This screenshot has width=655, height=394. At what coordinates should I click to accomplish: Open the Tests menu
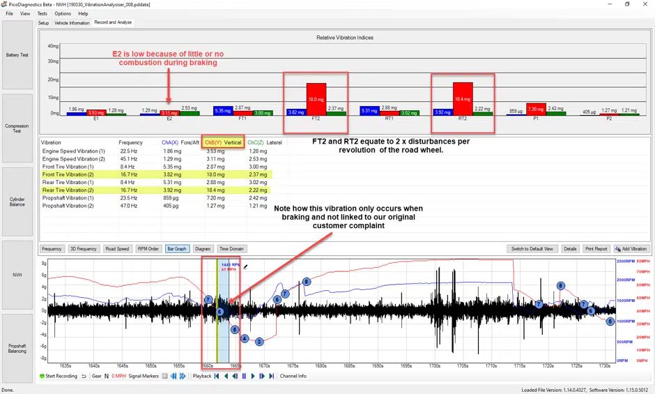coord(43,13)
